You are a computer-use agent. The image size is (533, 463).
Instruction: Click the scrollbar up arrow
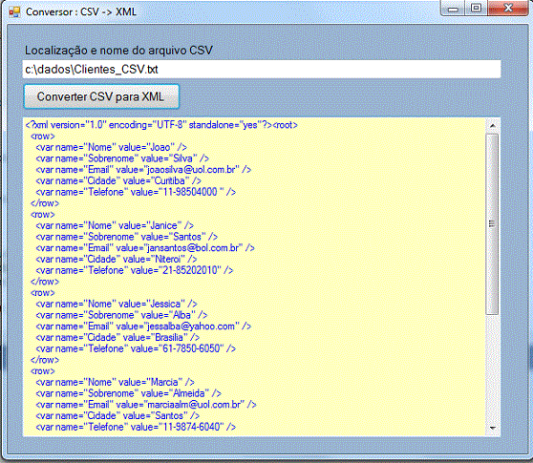(x=493, y=126)
